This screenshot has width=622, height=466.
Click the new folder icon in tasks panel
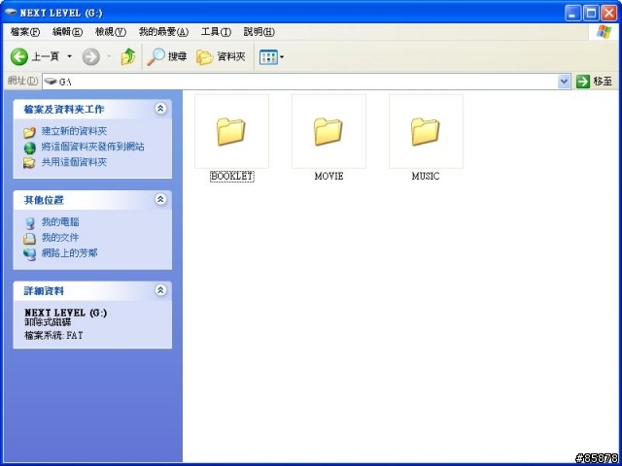(x=29, y=132)
